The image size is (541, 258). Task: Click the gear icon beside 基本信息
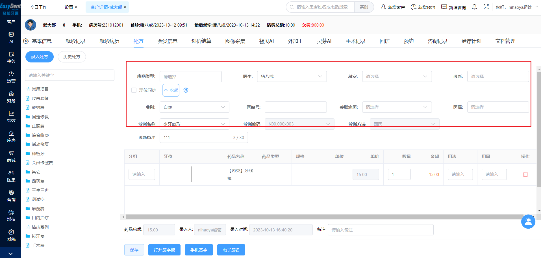click(x=26, y=41)
